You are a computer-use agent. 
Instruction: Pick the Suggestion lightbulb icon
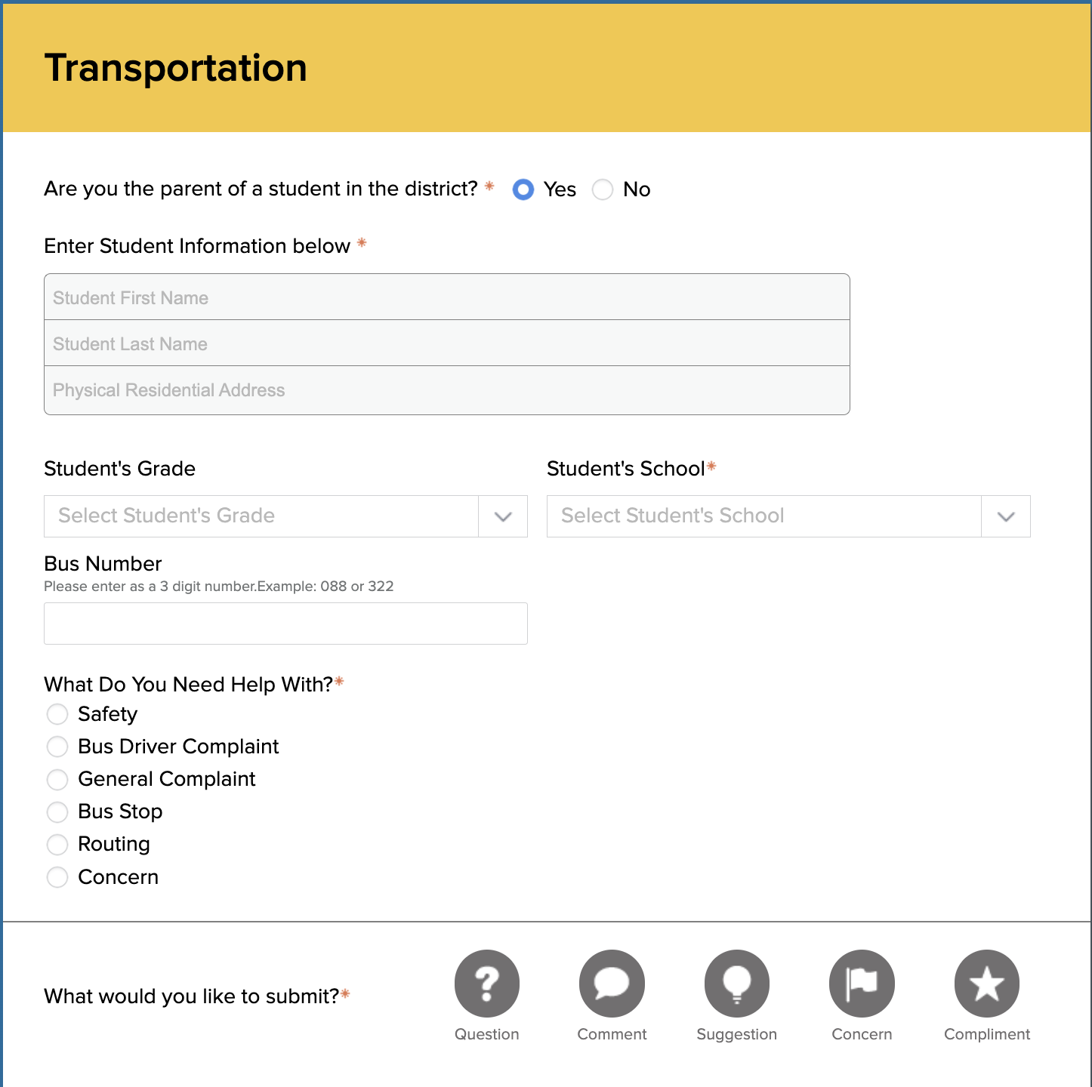(736, 983)
